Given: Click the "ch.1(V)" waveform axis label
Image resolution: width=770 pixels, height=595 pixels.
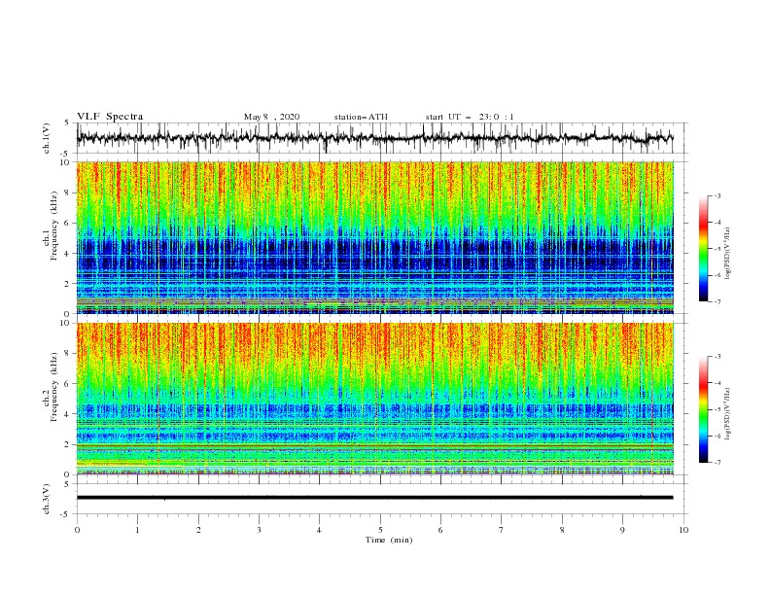Looking at the screenshot, I should (47, 138).
